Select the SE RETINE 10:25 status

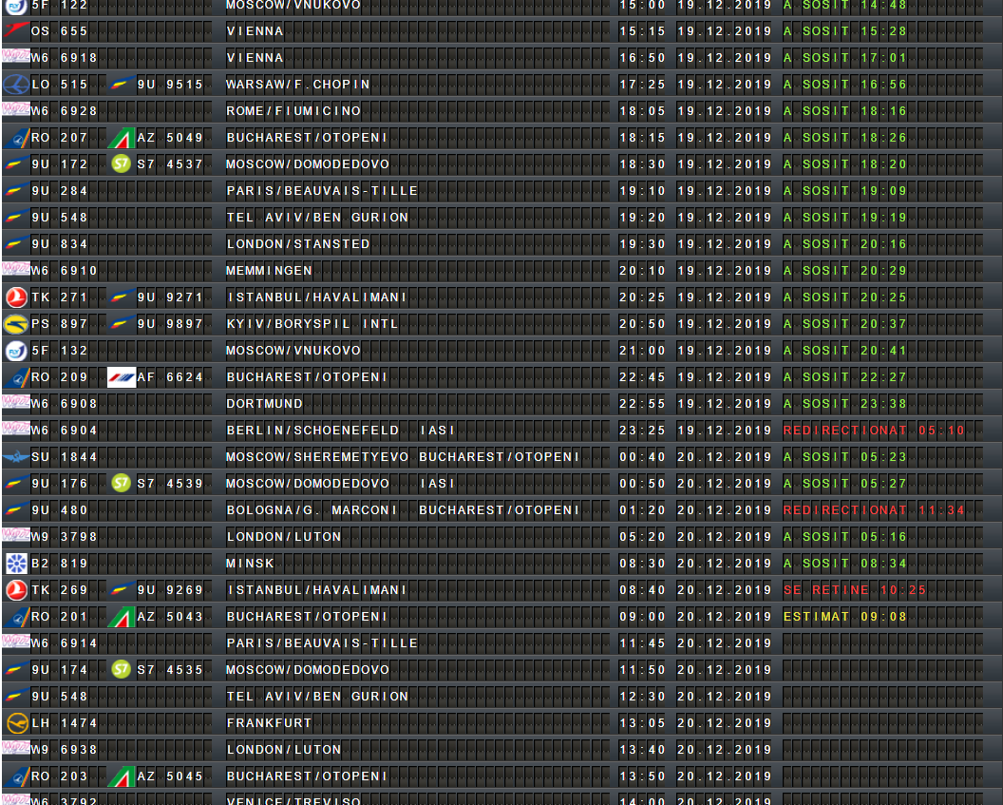coord(854,590)
